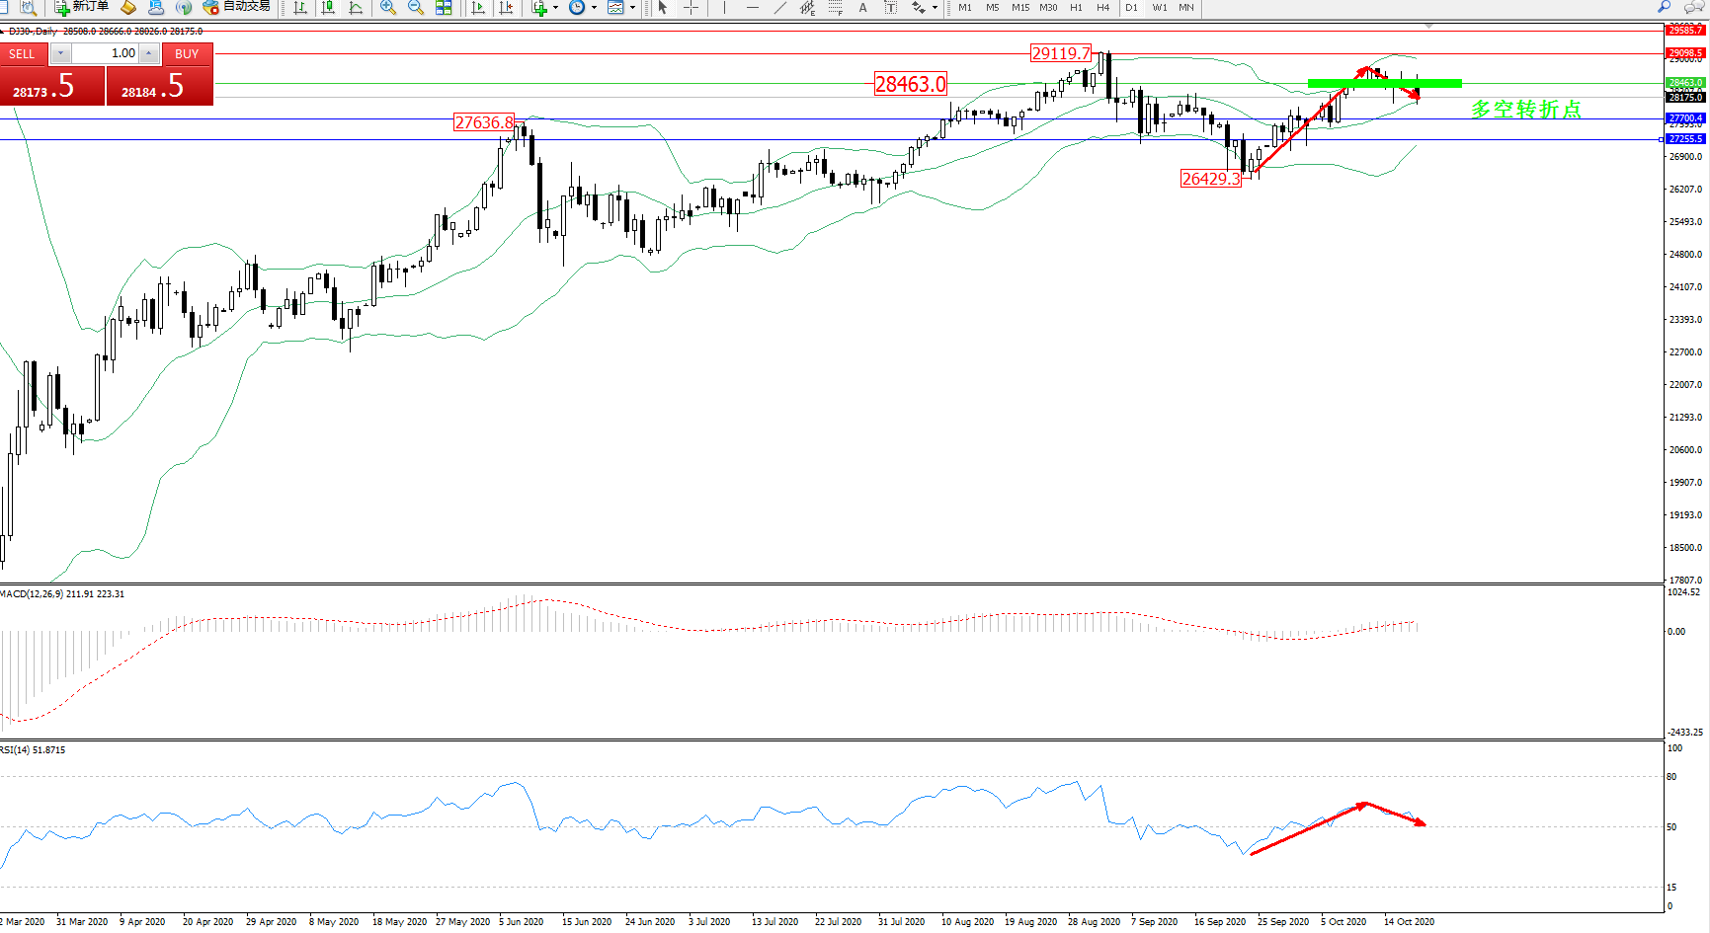Switch to H4 timeframe
The image size is (1710, 933).
click(1103, 8)
